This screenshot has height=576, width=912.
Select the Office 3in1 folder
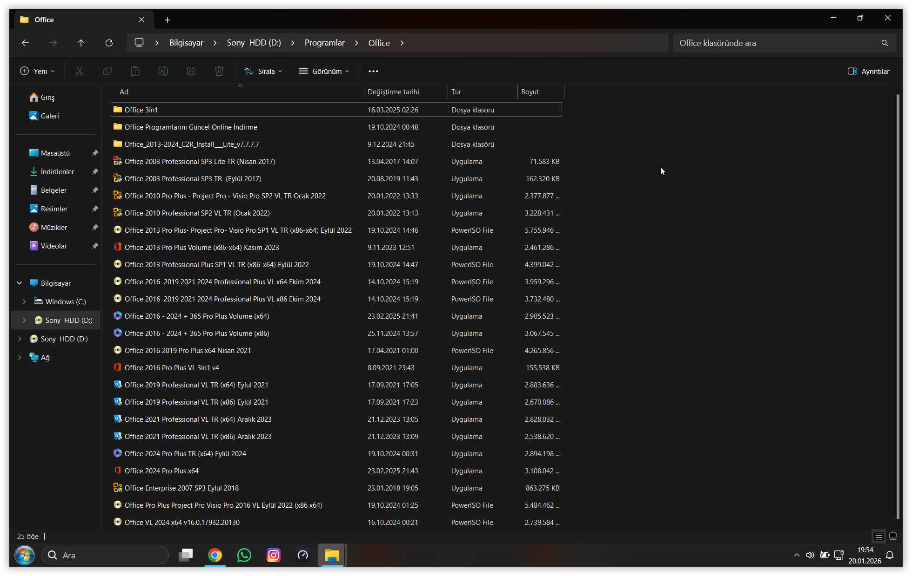(336, 110)
